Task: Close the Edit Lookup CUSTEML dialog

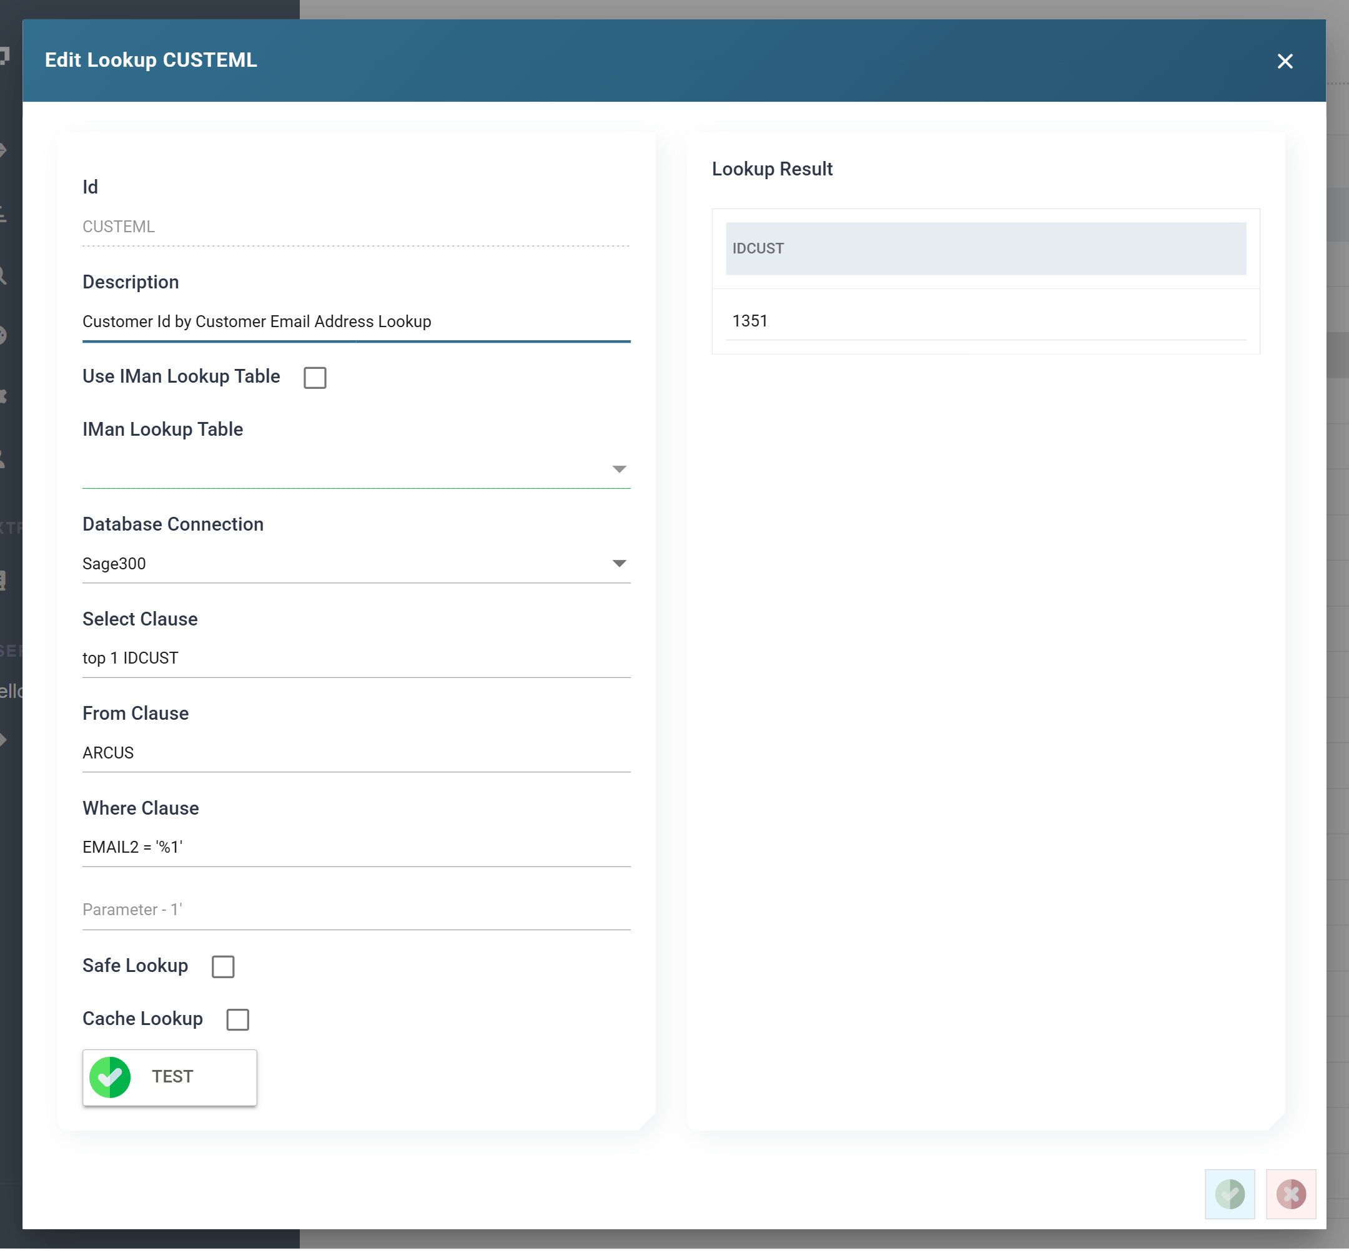Action: click(1285, 61)
